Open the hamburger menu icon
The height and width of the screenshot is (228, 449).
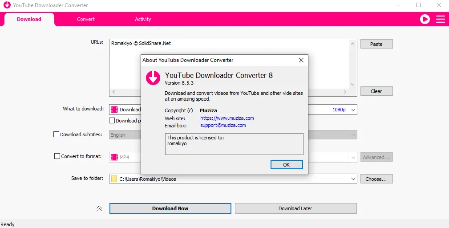click(x=441, y=19)
